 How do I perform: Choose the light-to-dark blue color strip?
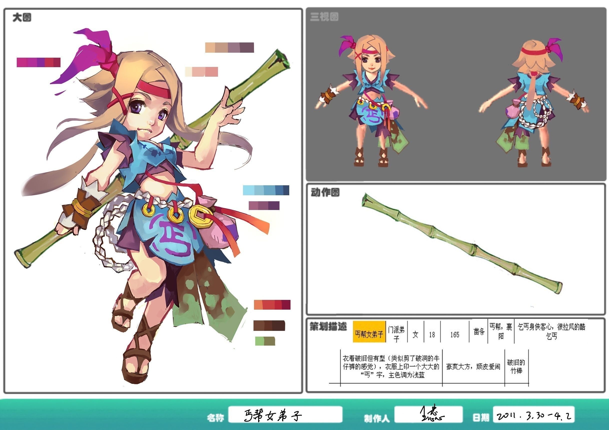[266, 190]
